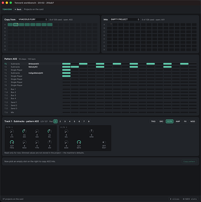Click the Back button
The height and width of the screenshot is (202, 201).
click(18, 9)
